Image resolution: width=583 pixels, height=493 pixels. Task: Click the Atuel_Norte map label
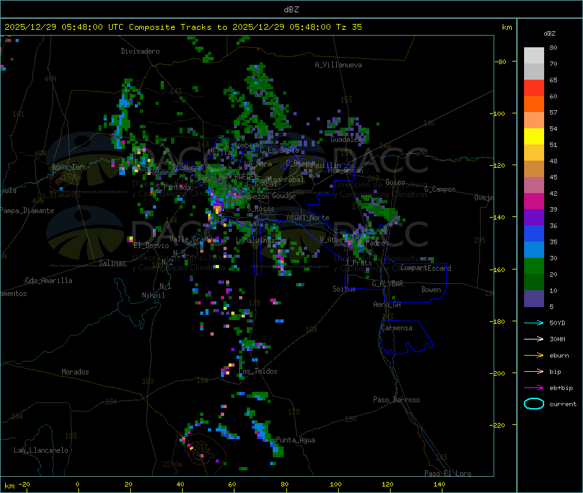point(308,218)
